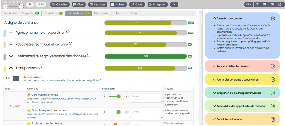This screenshot has width=285, height=126.
Task: Go to the Liens tab
Action: 119,13
